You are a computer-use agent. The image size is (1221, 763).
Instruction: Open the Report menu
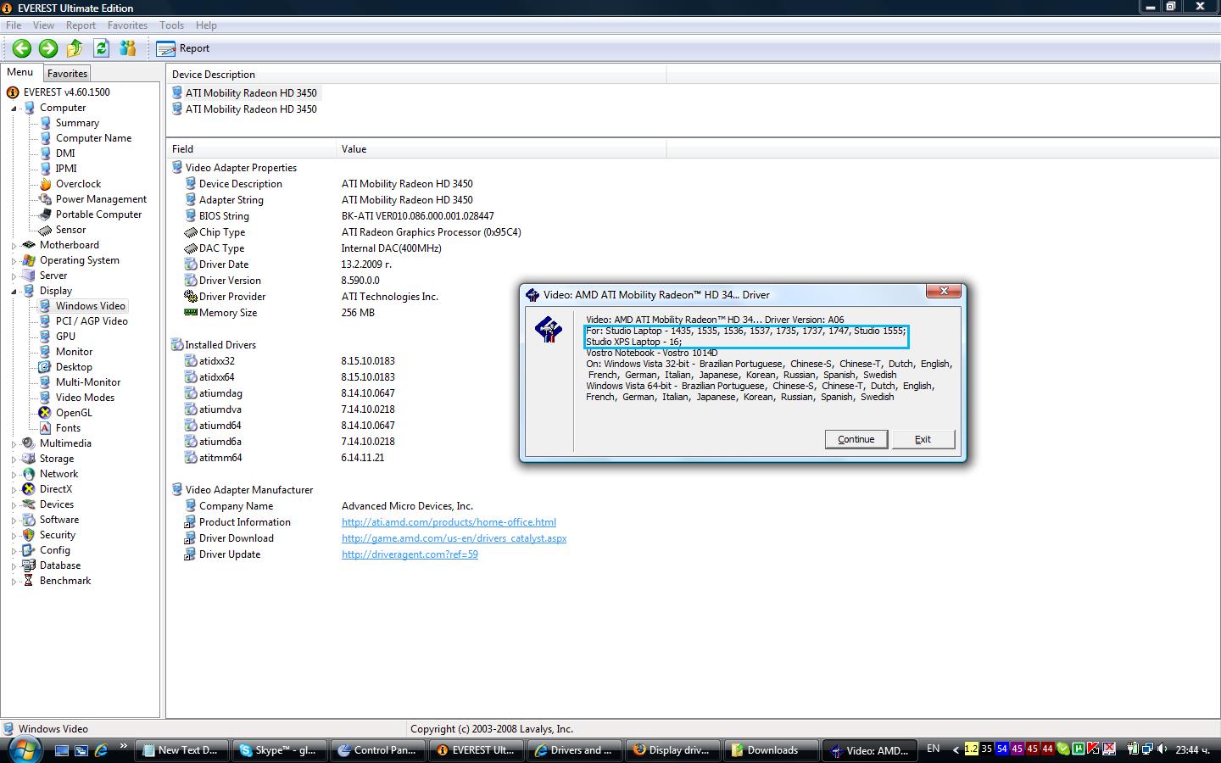81,25
